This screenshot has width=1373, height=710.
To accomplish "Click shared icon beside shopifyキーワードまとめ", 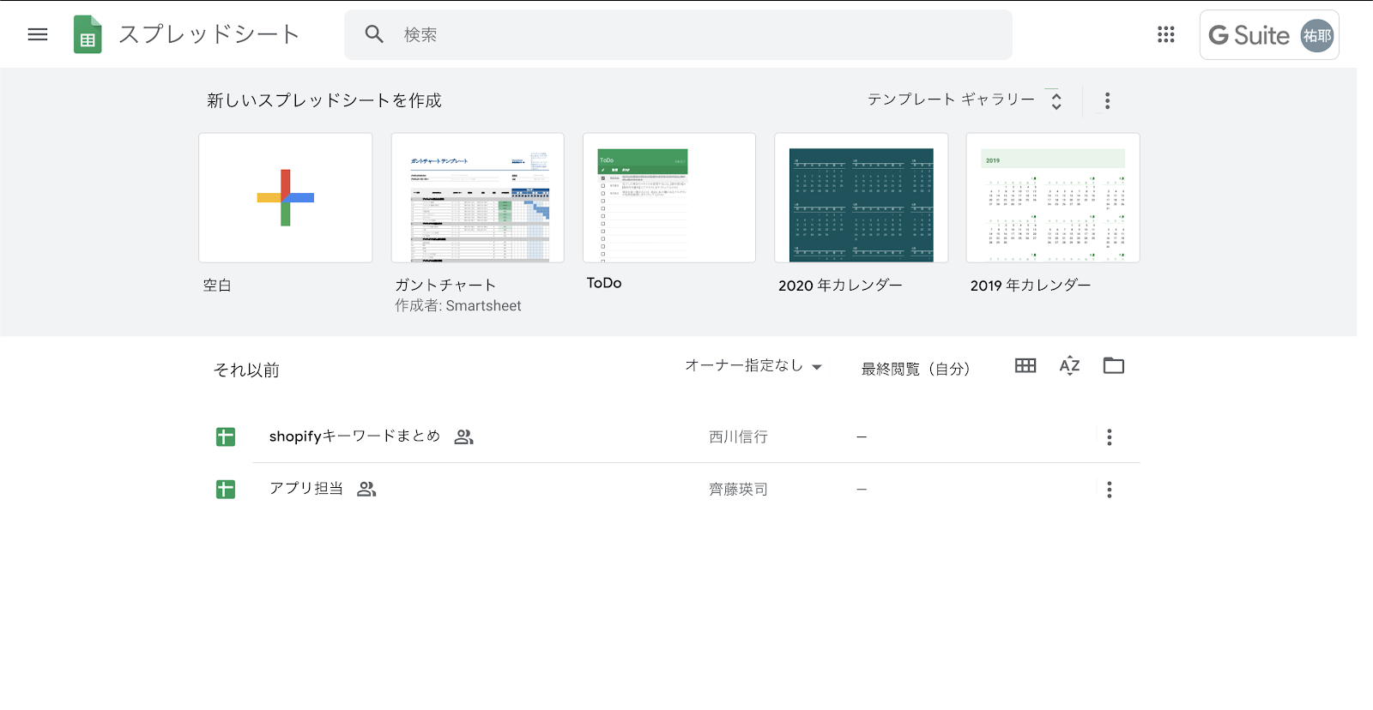I will [464, 437].
